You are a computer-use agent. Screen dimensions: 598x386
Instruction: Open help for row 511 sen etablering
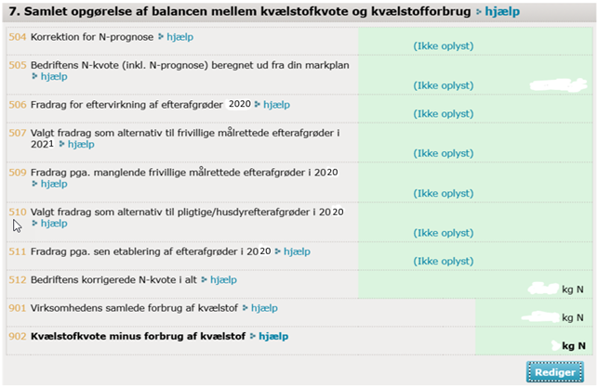click(x=296, y=251)
